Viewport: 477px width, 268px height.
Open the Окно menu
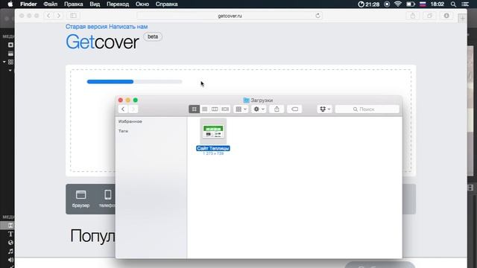coord(142,4)
